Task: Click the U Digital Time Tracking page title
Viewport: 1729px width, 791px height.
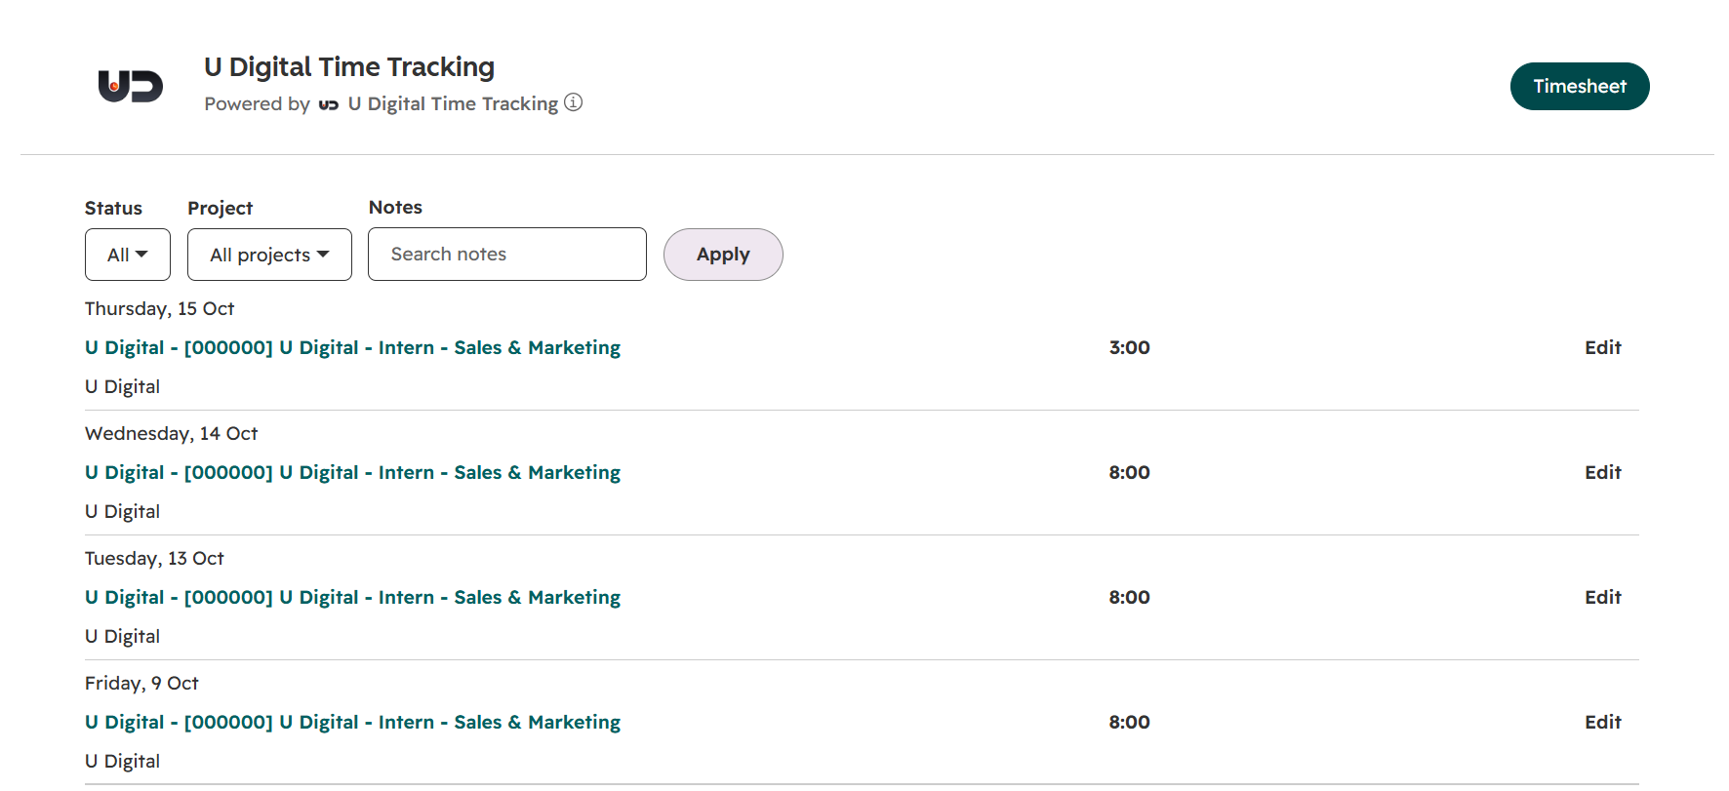Action: point(349,66)
